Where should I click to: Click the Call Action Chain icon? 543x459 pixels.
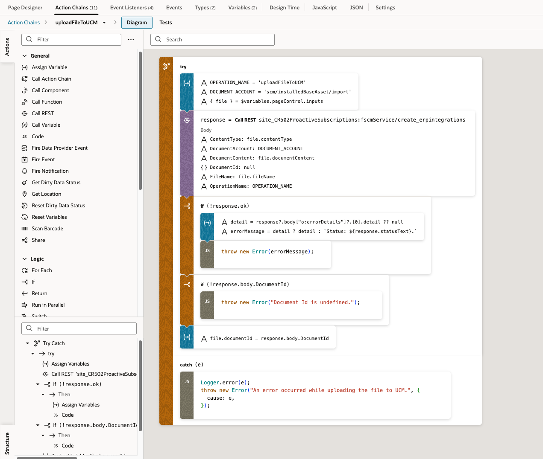[25, 79]
